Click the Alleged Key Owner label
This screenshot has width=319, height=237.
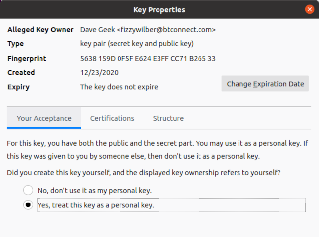point(40,30)
